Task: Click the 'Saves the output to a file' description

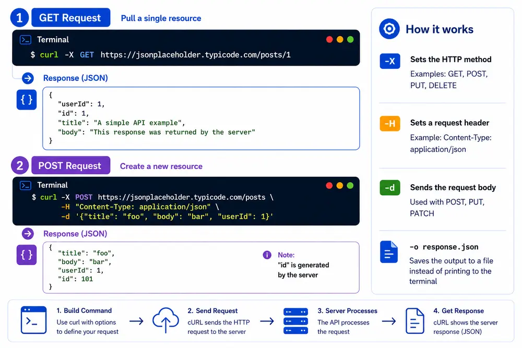Action: click(x=451, y=271)
